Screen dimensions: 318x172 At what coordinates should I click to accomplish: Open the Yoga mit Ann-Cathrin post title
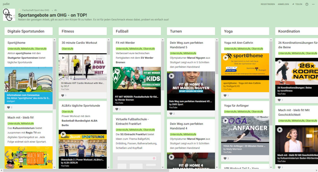coord(239,43)
